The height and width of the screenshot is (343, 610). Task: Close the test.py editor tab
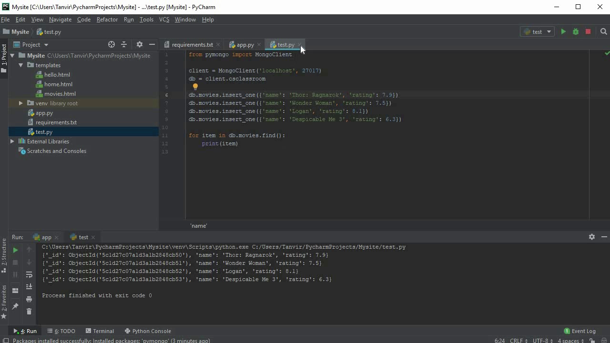pyautogui.click(x=299, y=45)
